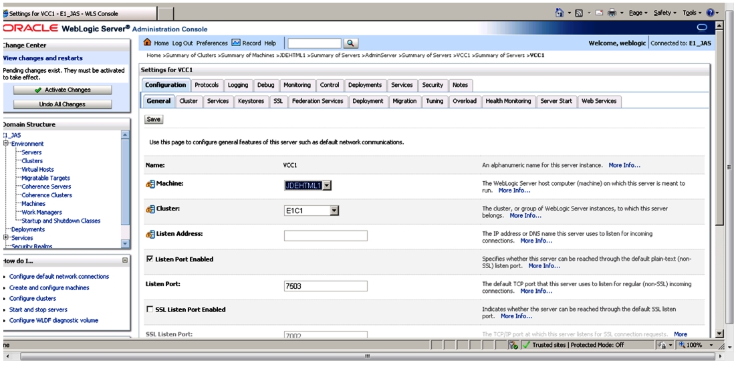Select Work Managers tree item
Image resolution: width=734 pixels, height=375 pixels.
(41, 213)
